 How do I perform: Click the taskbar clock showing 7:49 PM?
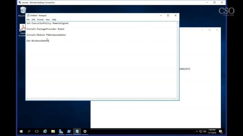pyautogui.click(x=212, y=131)
